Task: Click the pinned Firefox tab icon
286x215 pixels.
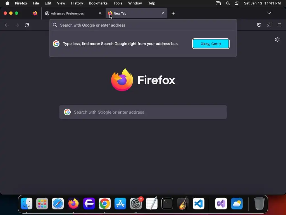Action: coord(35,13)
